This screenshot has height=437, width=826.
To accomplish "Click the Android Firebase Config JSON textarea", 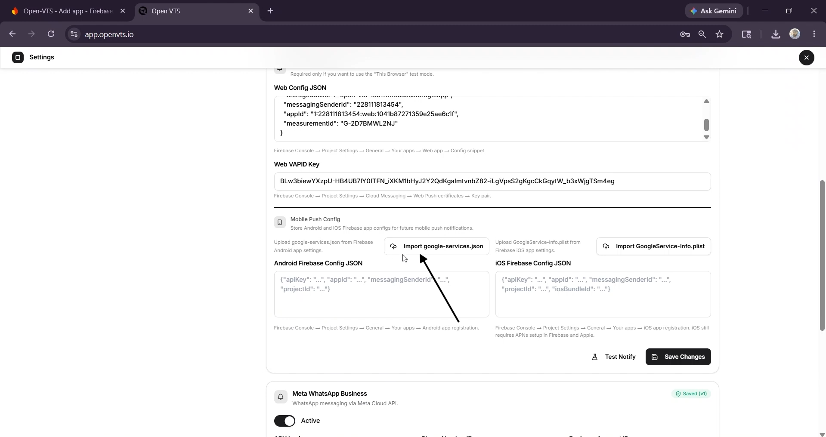I will [x=381, y=294].
